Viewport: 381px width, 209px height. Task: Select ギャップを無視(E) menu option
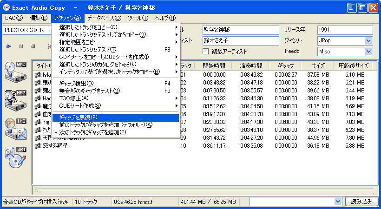coord(116,118)
